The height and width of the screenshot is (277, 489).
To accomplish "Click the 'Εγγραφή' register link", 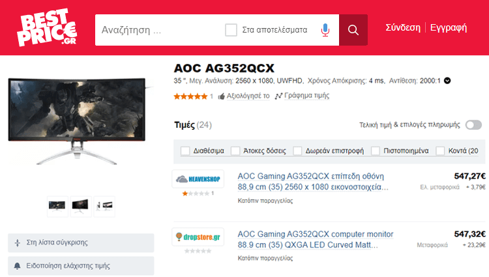I will [449, 28].
